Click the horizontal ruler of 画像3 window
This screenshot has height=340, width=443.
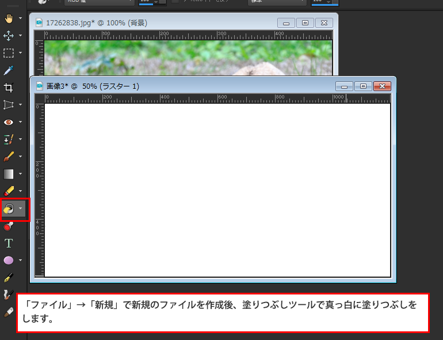(x=217, y=99)
